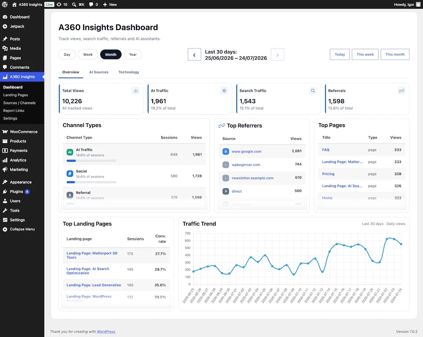This screenshot has height=337, width=423.
Task: Open the search icon in admin bar
Action: [74, 4]
